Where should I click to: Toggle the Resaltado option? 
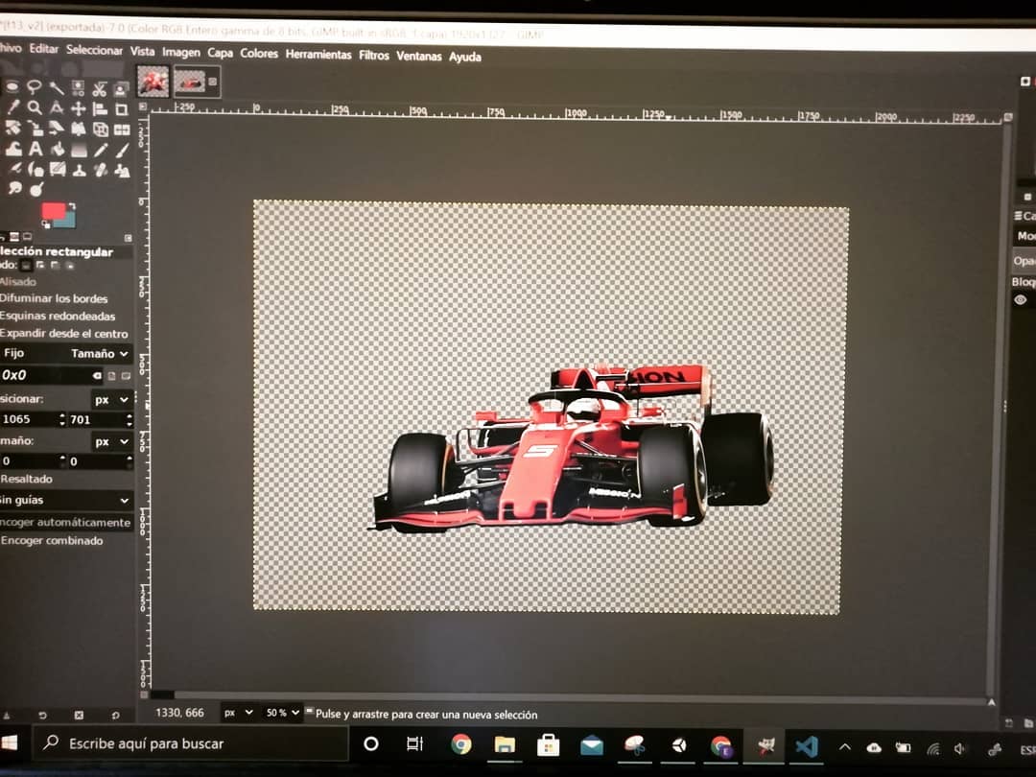point(27,479)
